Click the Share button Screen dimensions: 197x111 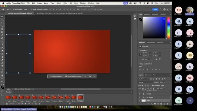[x=155, y=10]
